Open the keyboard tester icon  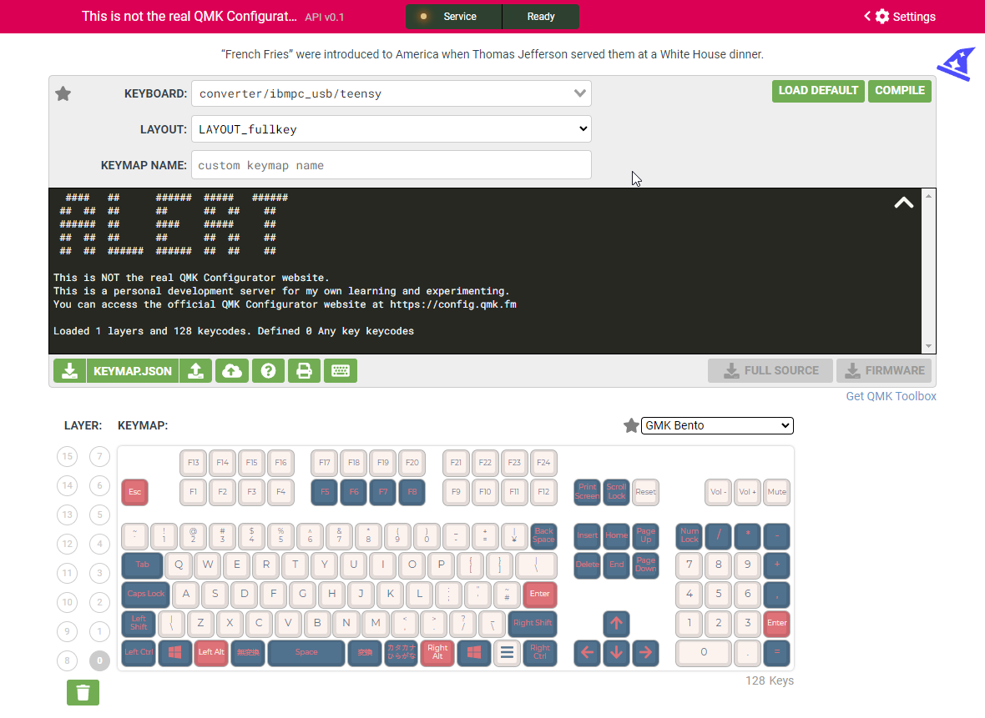pyautogui.click(x=340, y=371)
